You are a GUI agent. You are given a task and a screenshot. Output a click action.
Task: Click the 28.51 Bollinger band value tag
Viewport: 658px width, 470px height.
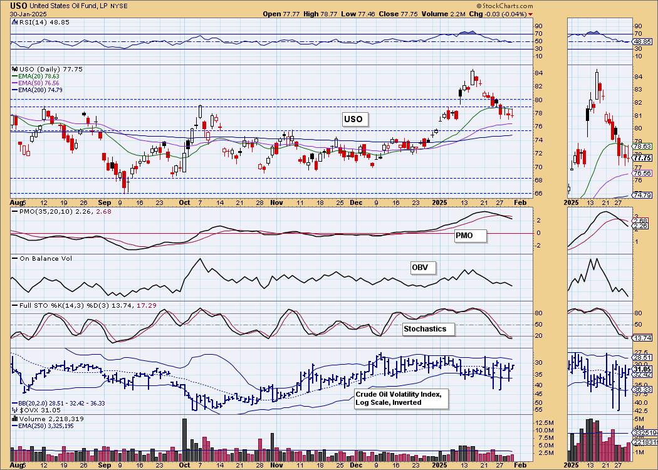tap(643, 358)
